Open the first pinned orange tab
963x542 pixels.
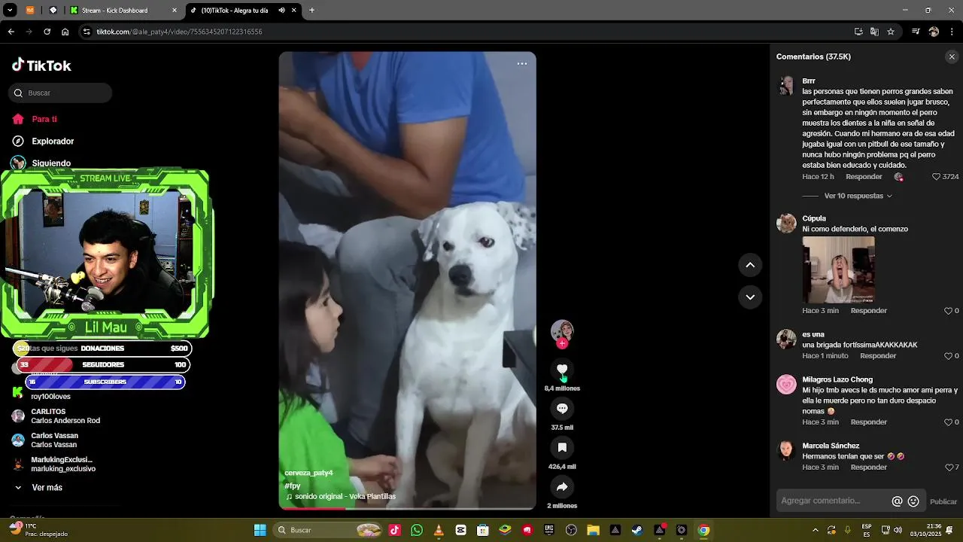click(30, 11)
